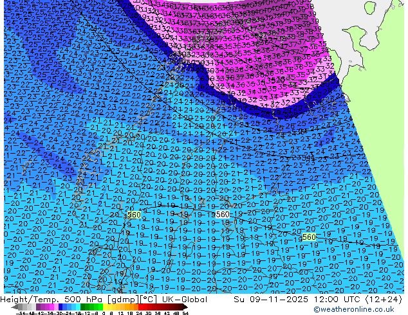
Task: Click the left arrow end of color scale
Action: click(x=14, y=307)
